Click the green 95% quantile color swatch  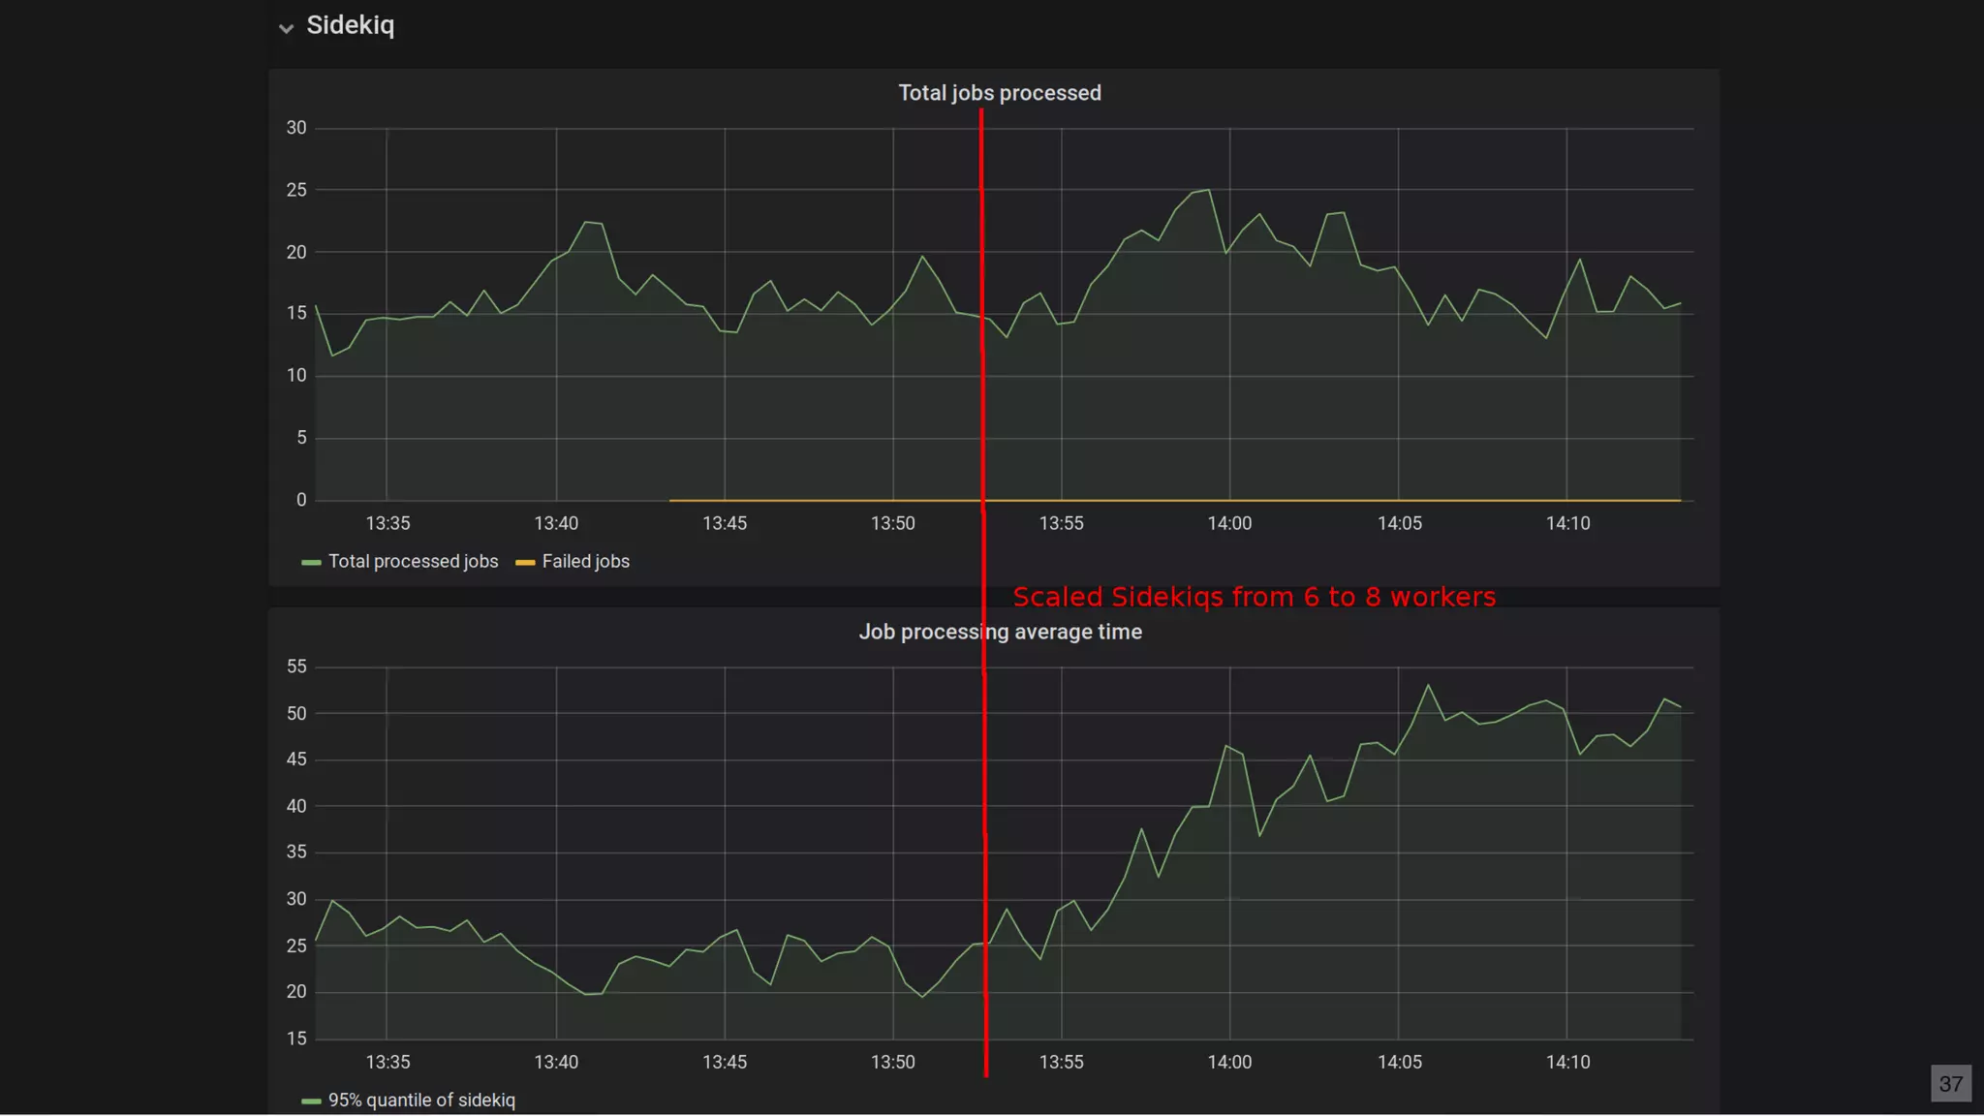[x=311, y=1101]
